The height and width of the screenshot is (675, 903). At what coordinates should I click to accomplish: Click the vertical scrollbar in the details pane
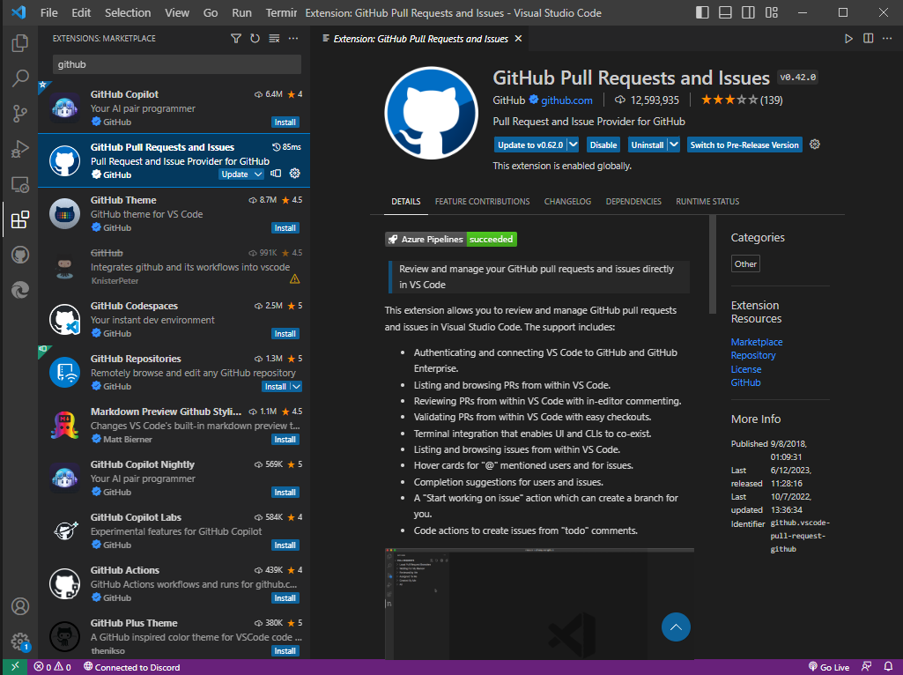[713, 263]
